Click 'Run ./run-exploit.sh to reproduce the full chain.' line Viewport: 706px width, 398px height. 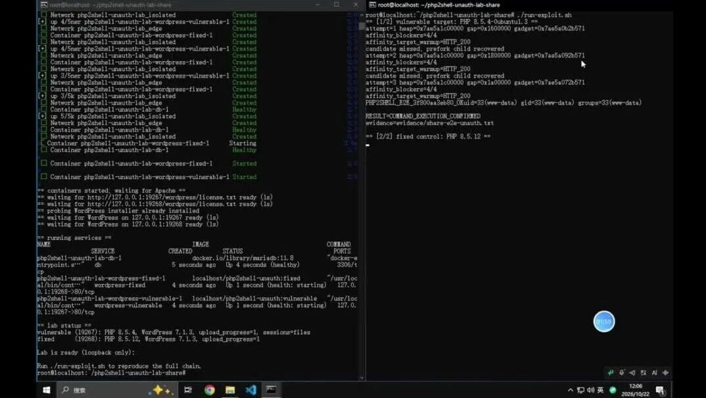click(119, 366)
